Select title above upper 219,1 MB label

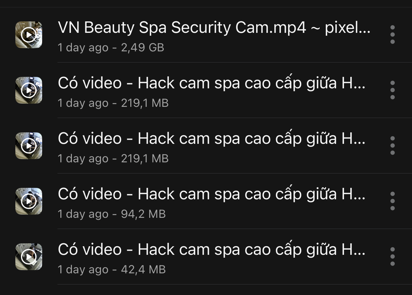coord(212,83)
